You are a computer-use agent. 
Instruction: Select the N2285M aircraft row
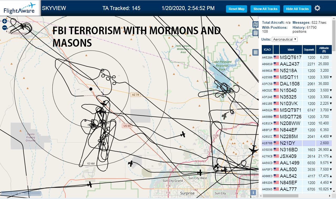[x=297, y=136]
